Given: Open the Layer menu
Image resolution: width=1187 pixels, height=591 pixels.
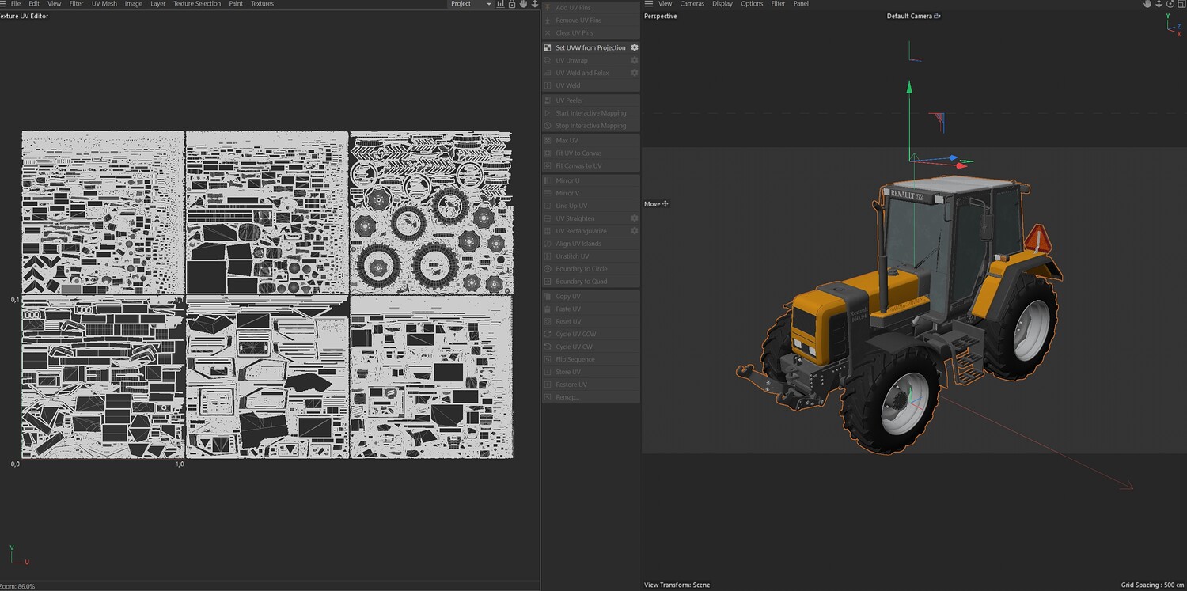Looking at the screenshot, I should tap(157, 4).
